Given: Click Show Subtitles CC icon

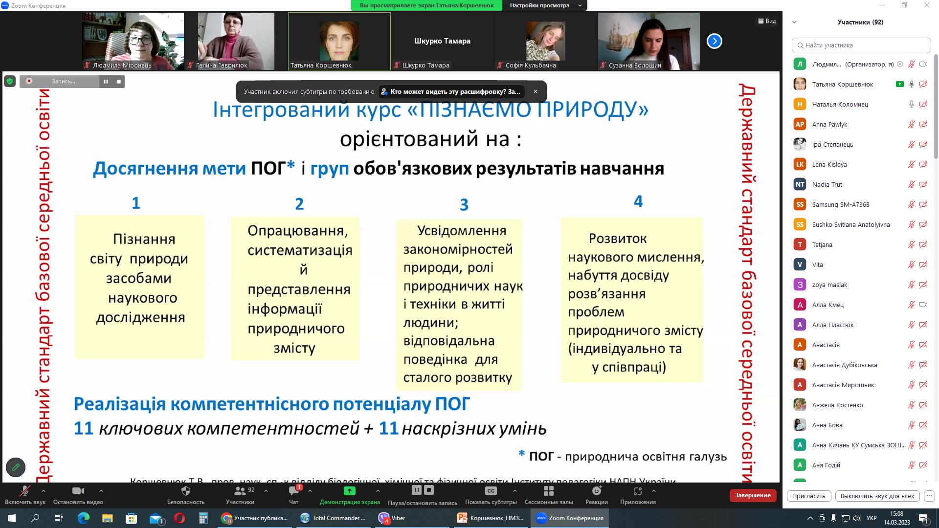Looking at the screenshot, I should click(491, 491).
